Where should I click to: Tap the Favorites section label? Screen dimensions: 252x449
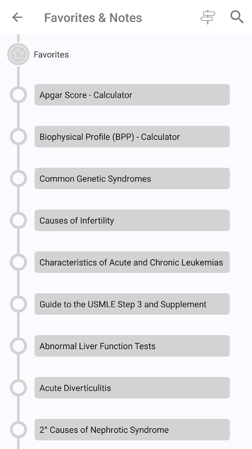51,54
